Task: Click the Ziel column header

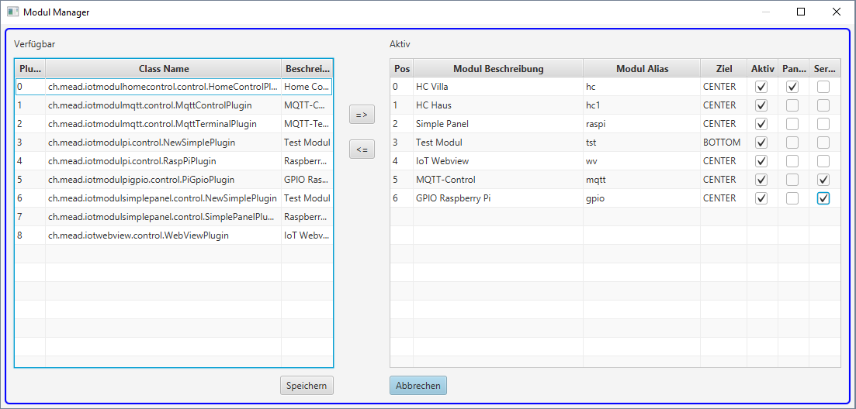Action: point(723,69)
